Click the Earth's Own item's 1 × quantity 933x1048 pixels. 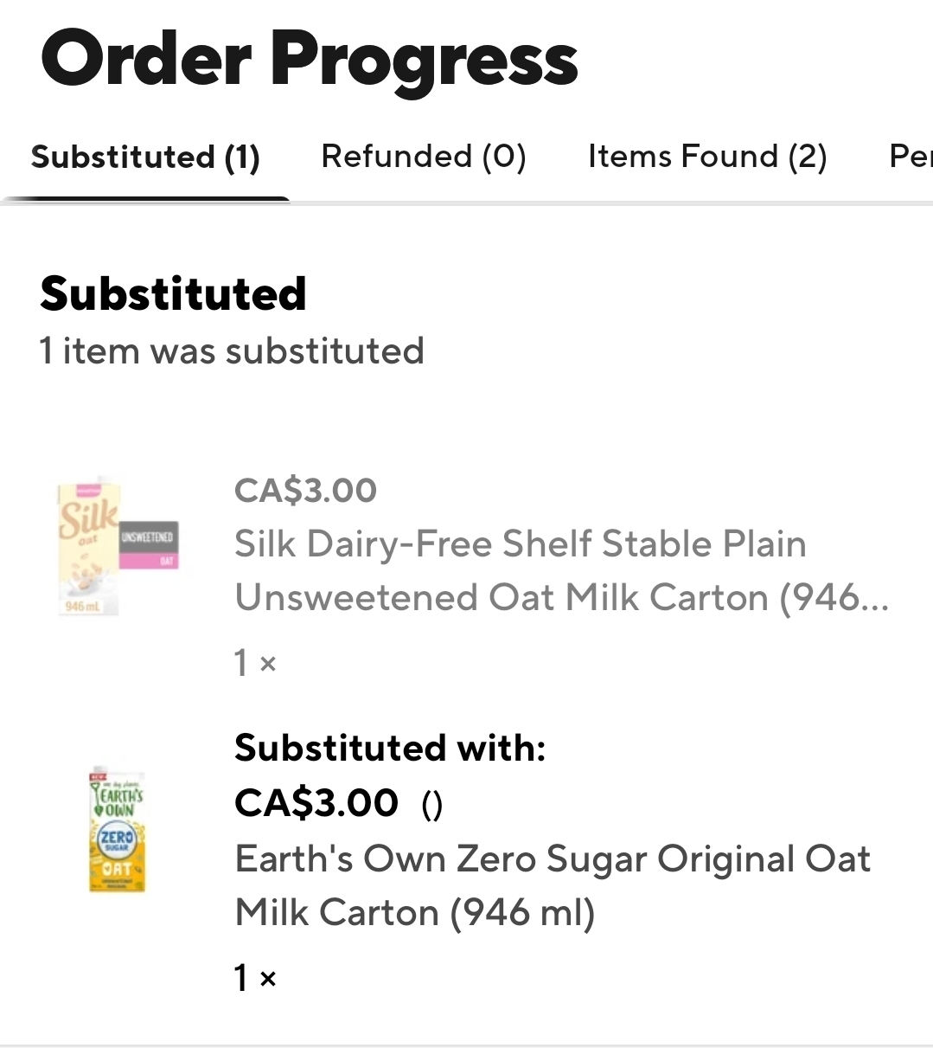255,978
